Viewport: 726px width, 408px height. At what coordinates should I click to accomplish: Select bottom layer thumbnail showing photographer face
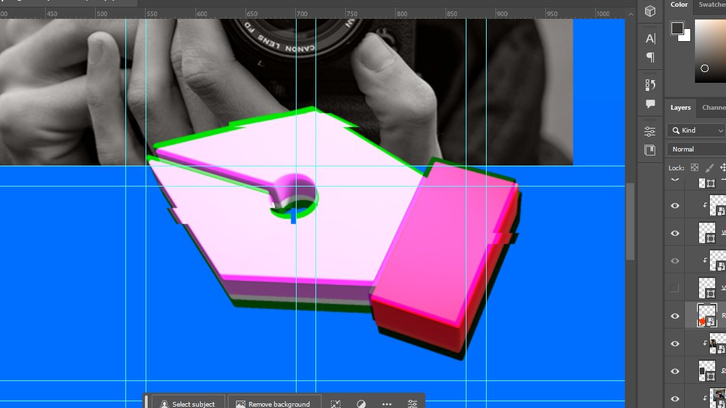pos(719,399)
